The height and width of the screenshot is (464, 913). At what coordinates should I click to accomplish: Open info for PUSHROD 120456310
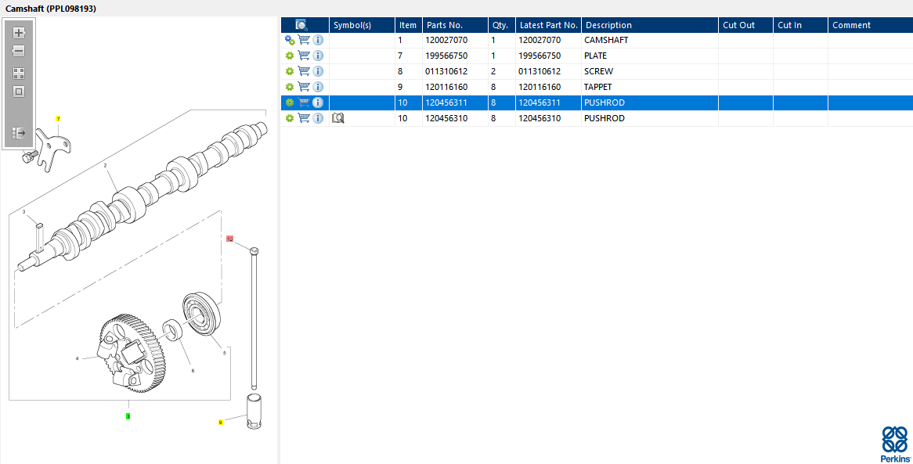click(x=318, y=118)
